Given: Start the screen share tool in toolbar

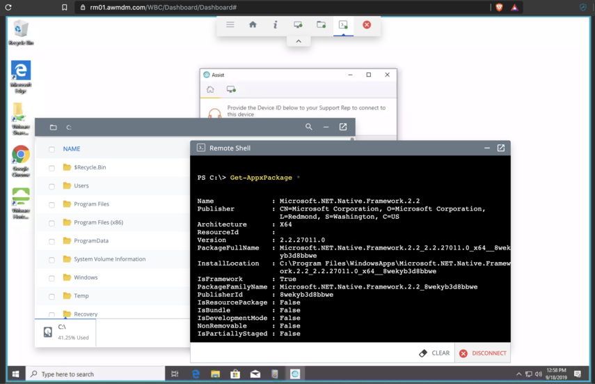Looking at the screenshot, I should [298, 25].
